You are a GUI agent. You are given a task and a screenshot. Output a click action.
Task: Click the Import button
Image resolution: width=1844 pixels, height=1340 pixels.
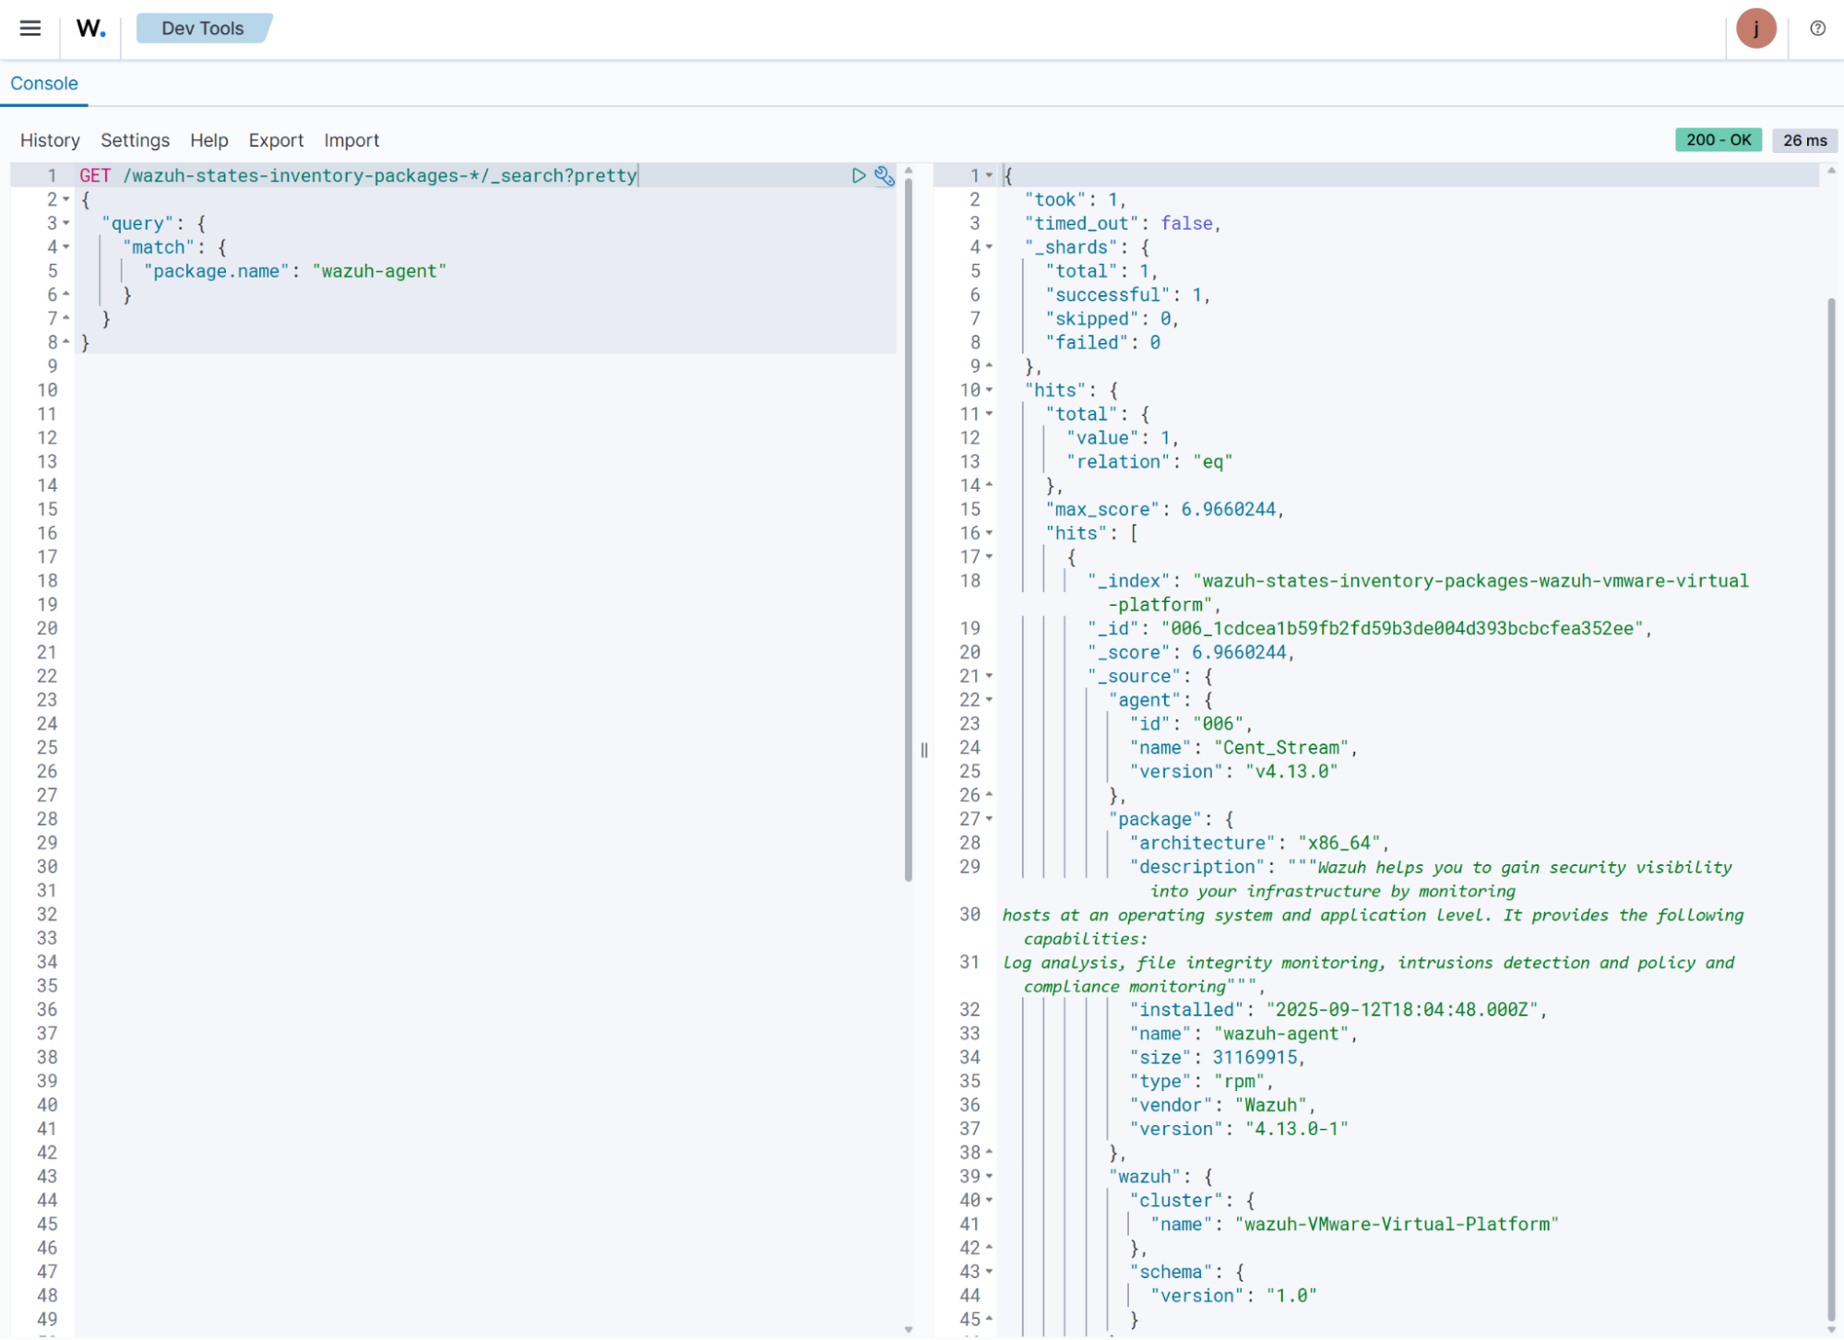coord(351,140)
